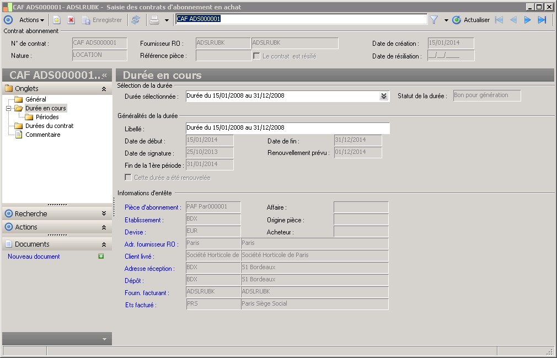557x358 pixels.
Task: Select Durées du contrat tree item
Action: [x=49, y=126]
